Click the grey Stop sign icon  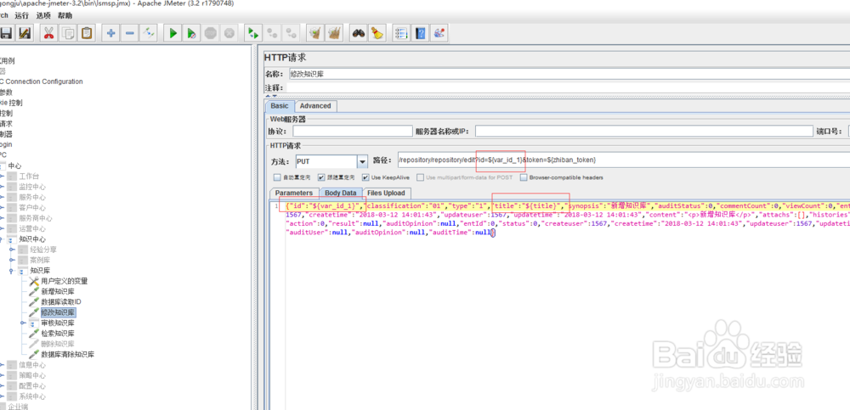[211, 33]
